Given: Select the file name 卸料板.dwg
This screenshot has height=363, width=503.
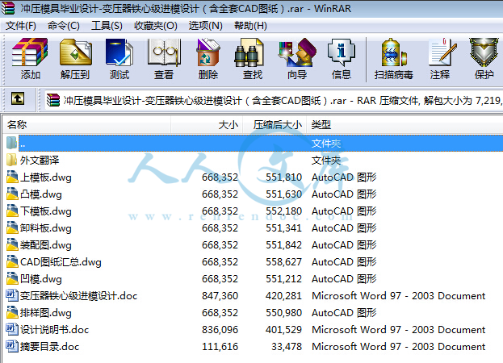Looking at the screenshot, I should (46, 228).
